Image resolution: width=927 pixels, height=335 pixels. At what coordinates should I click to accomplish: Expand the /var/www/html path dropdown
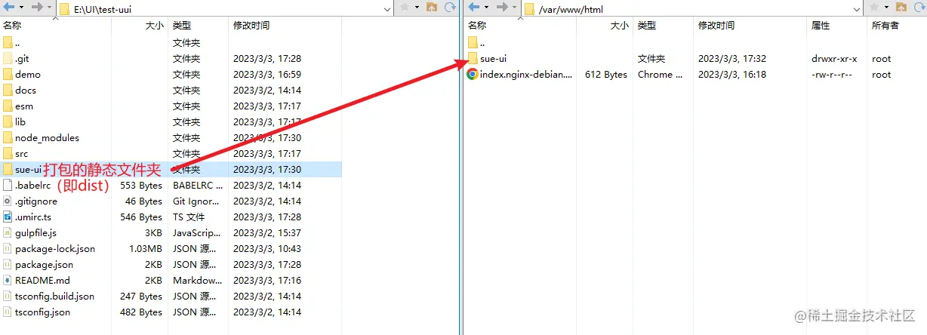pyautogui.click(x=858, y=8)
